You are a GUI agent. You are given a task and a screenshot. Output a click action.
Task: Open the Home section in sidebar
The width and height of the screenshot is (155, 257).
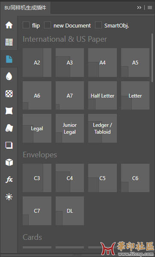tap(9, 25)
